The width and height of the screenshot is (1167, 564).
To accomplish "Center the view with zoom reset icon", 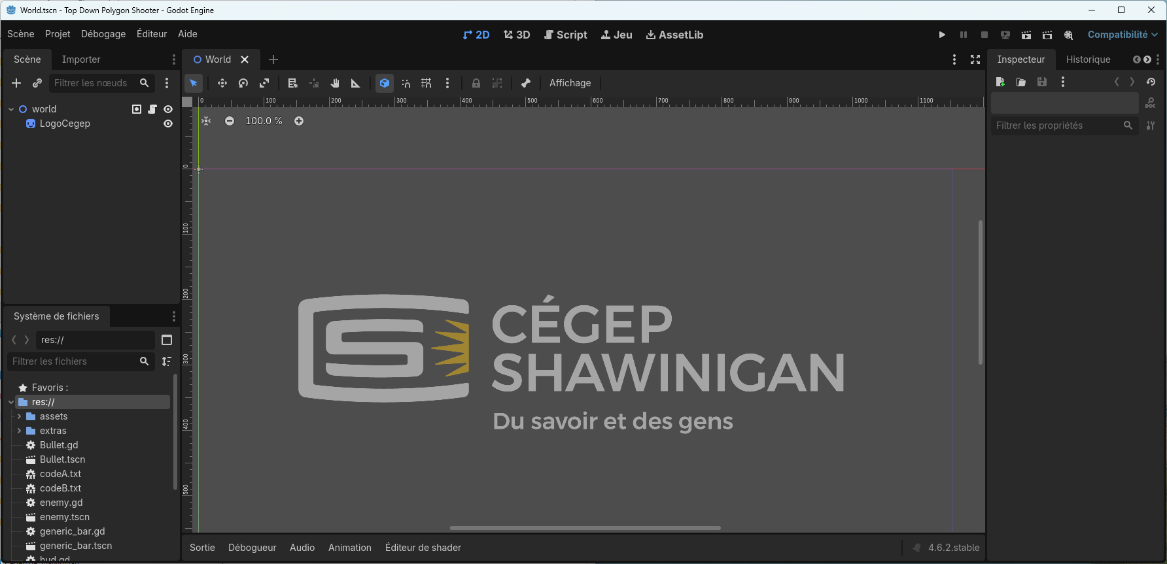I will point(206,121).
